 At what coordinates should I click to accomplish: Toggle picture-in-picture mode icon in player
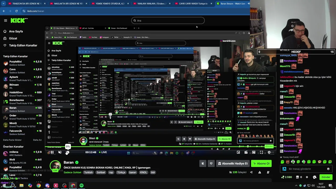click(238, 152)
